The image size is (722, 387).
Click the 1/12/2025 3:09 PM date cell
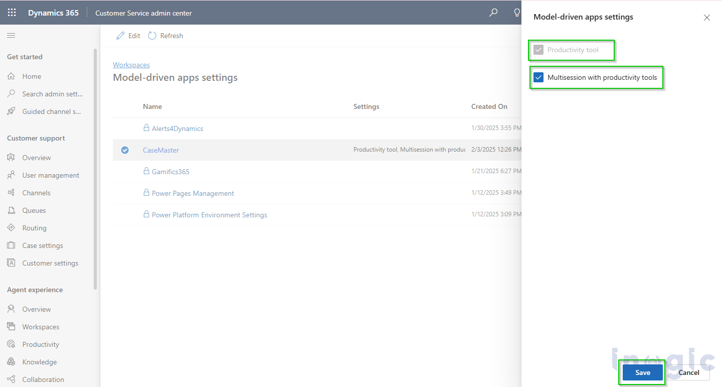[x=496, y=214]
